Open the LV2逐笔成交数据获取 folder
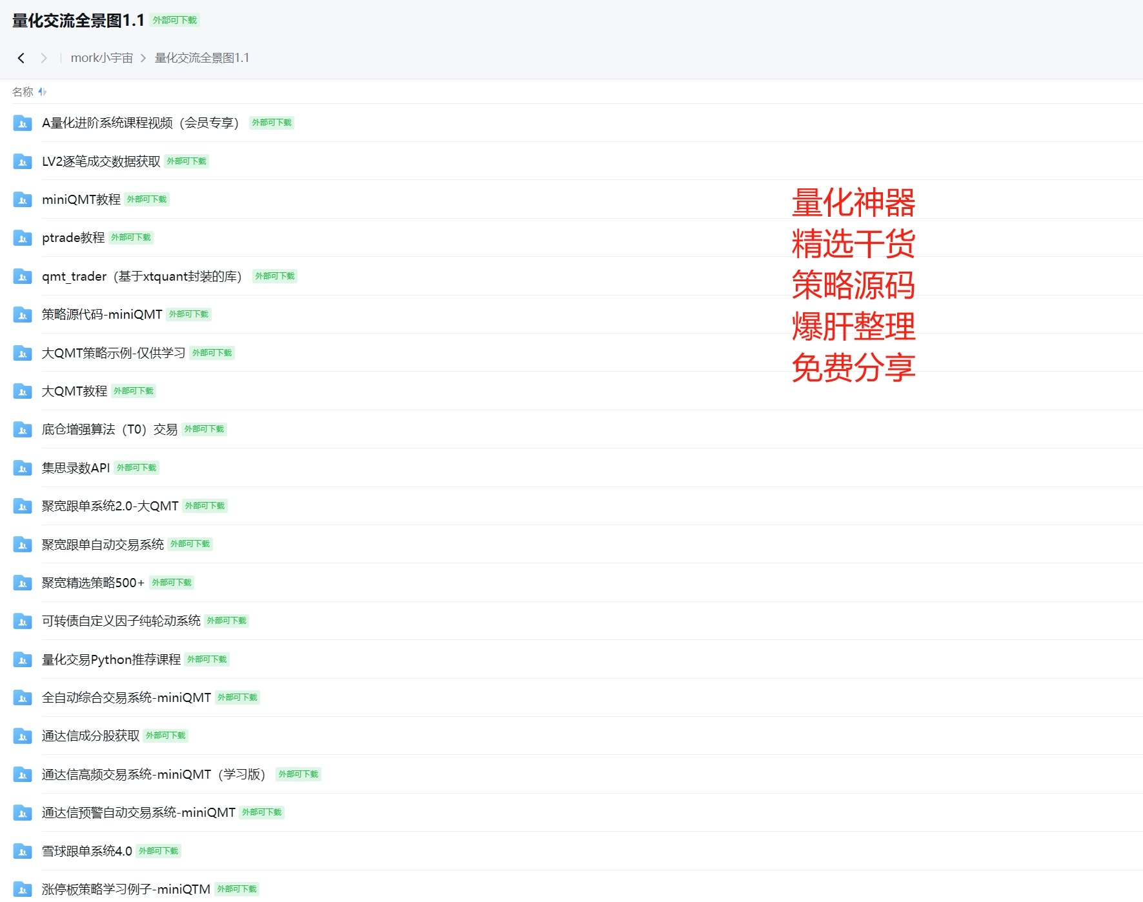The width and height of the screenshot is (1143, 902). coord(101,161)
